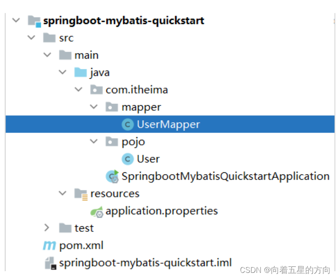The image size is (336, 278).
Task: Click the Maven pom.xml icon
Action: click(x=49, y=245)
